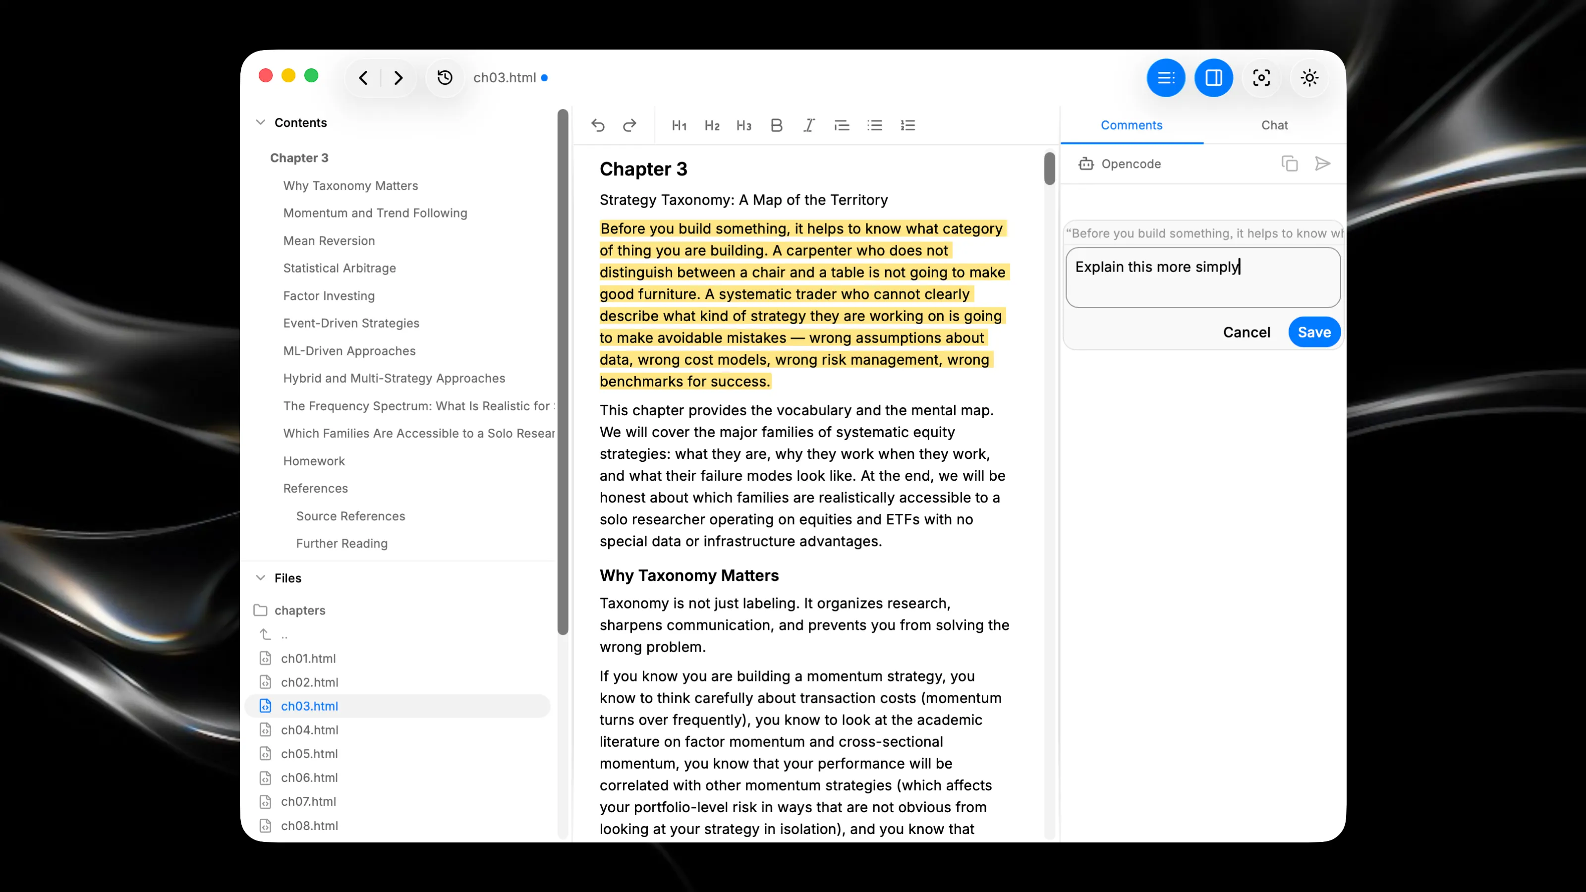Navigate to Source References subsection
Screen dimensions: 1586x892
[x=350, y=516]
